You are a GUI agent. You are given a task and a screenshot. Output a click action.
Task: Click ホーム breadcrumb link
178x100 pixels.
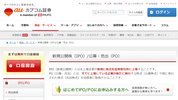click(x=13, y=42)
